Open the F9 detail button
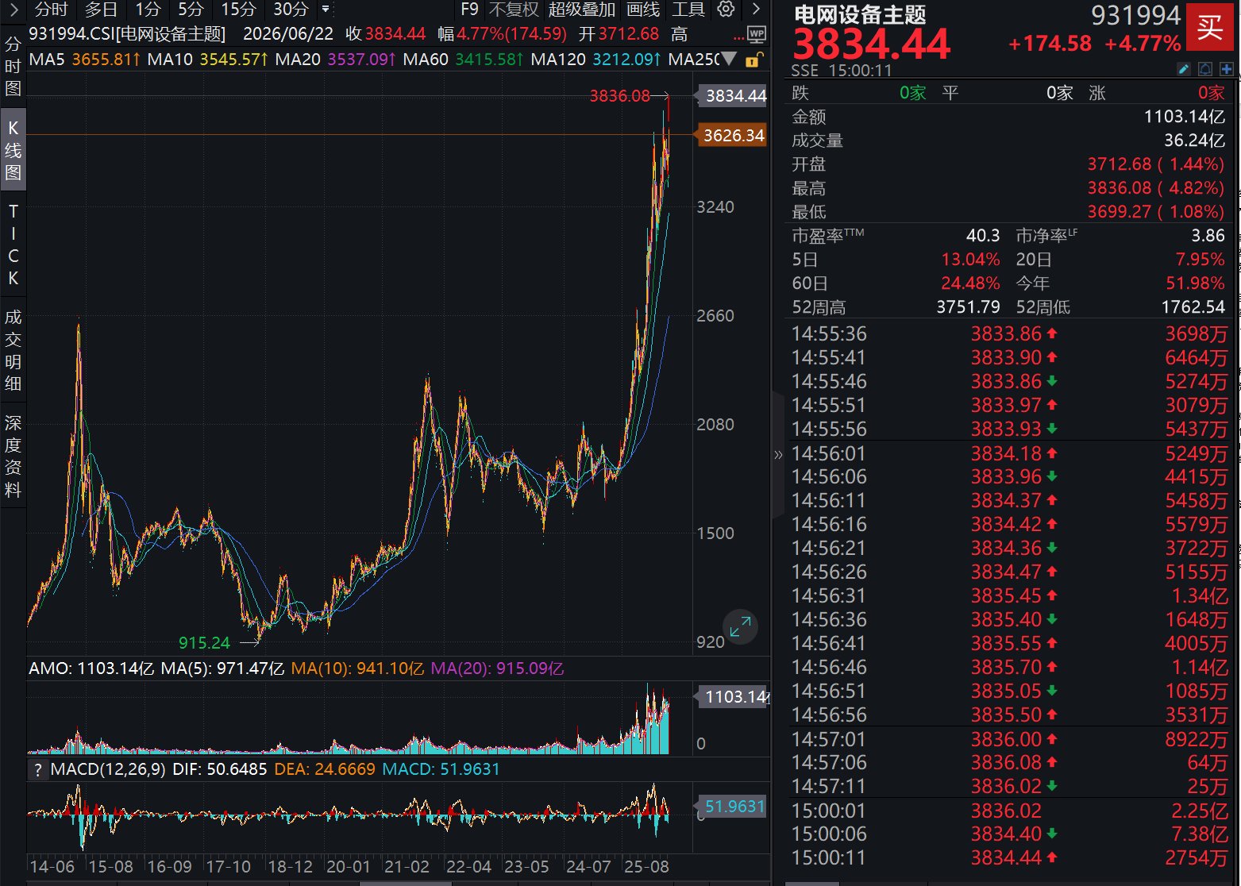Screen dimensions: 1241x886 coord(469,10)
